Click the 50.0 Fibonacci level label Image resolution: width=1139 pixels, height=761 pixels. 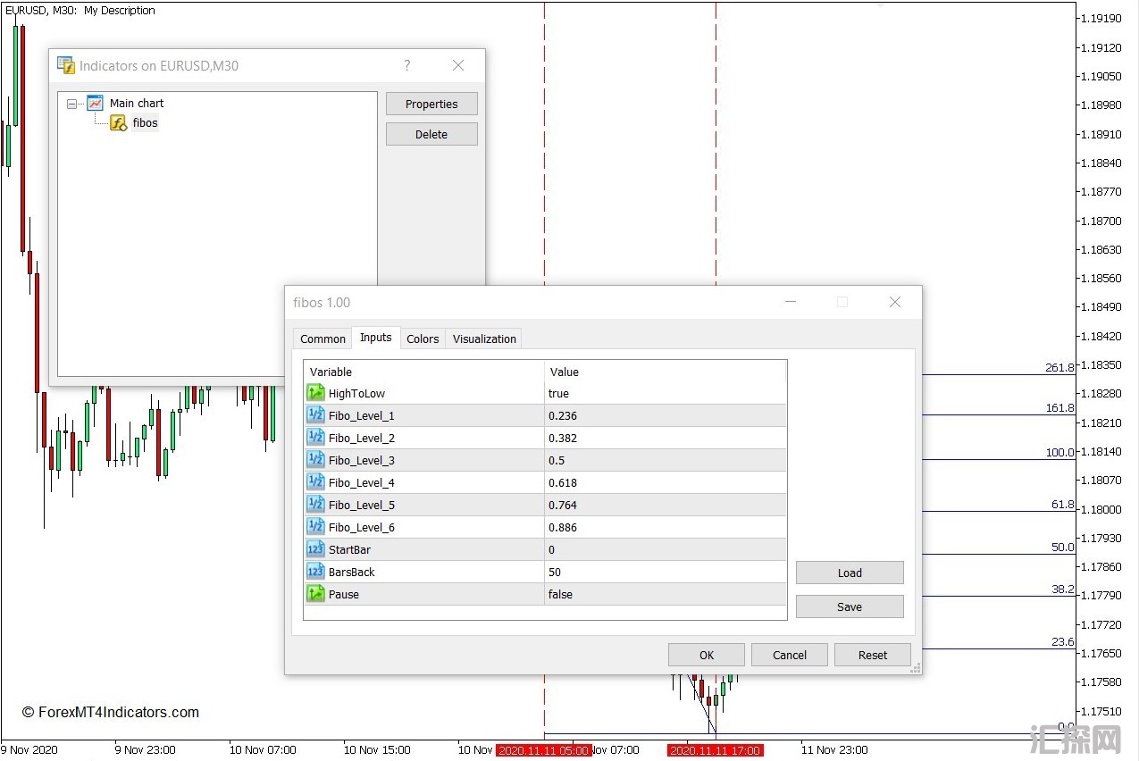[1063, 548]
